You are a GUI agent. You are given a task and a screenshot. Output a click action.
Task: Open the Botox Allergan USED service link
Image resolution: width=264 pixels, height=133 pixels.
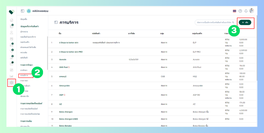click(x=69, y=119)
